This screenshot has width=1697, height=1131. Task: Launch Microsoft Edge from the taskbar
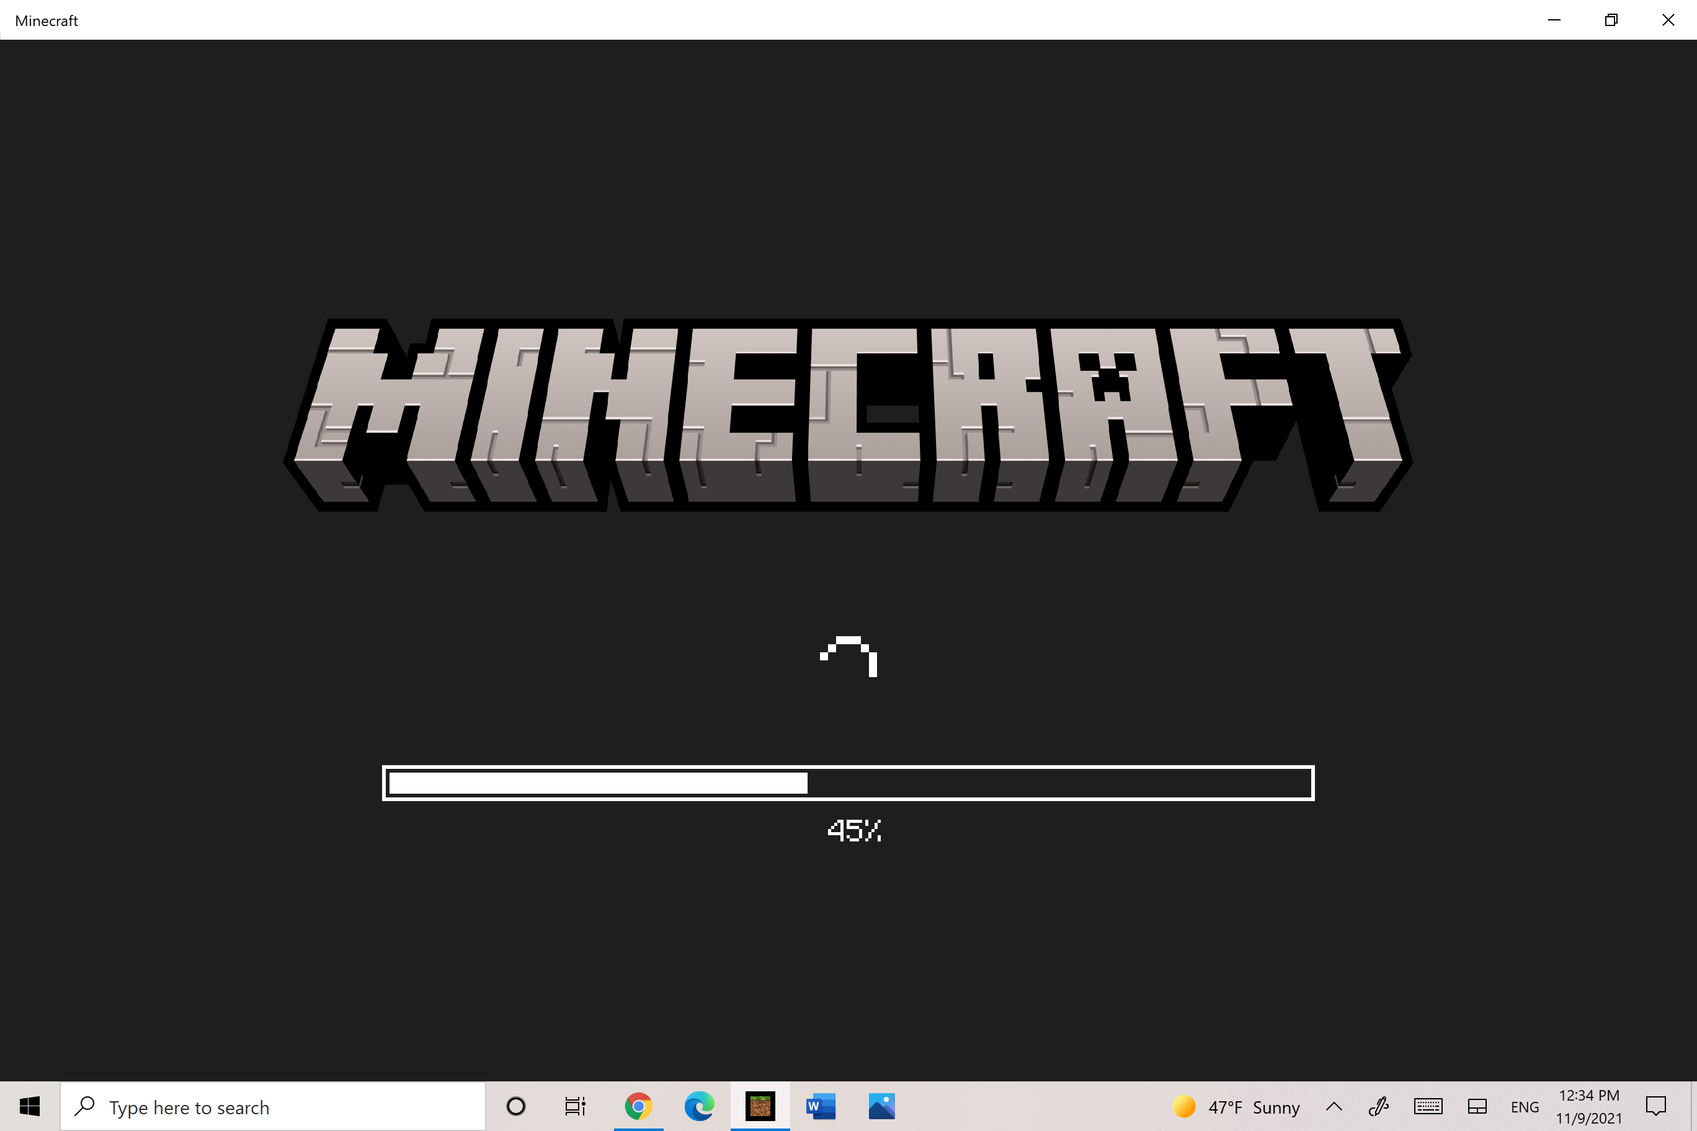point(699,1106)
